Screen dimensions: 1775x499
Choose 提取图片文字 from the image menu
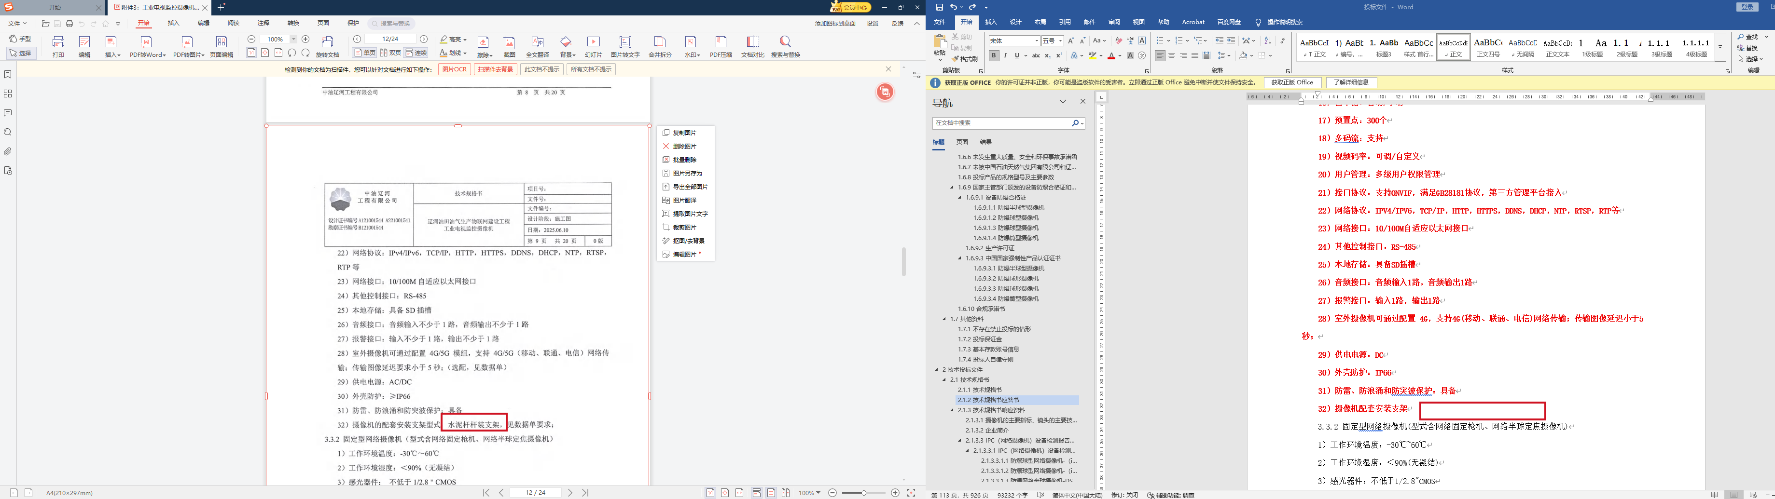tap(690, 214)
